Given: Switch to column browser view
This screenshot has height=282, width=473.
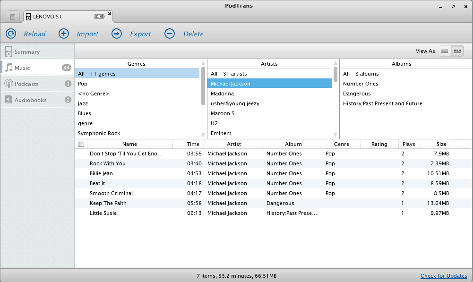Looking at the screenshot, I should [457, 51].
